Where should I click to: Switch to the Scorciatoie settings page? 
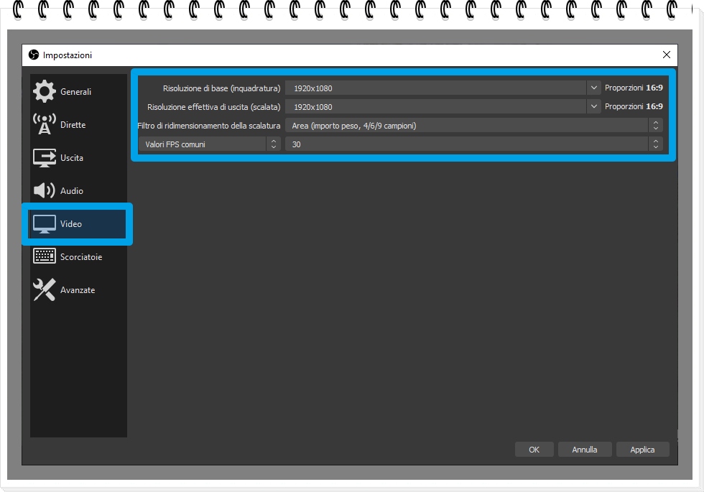pyautogui.click(x=79, y=256)
